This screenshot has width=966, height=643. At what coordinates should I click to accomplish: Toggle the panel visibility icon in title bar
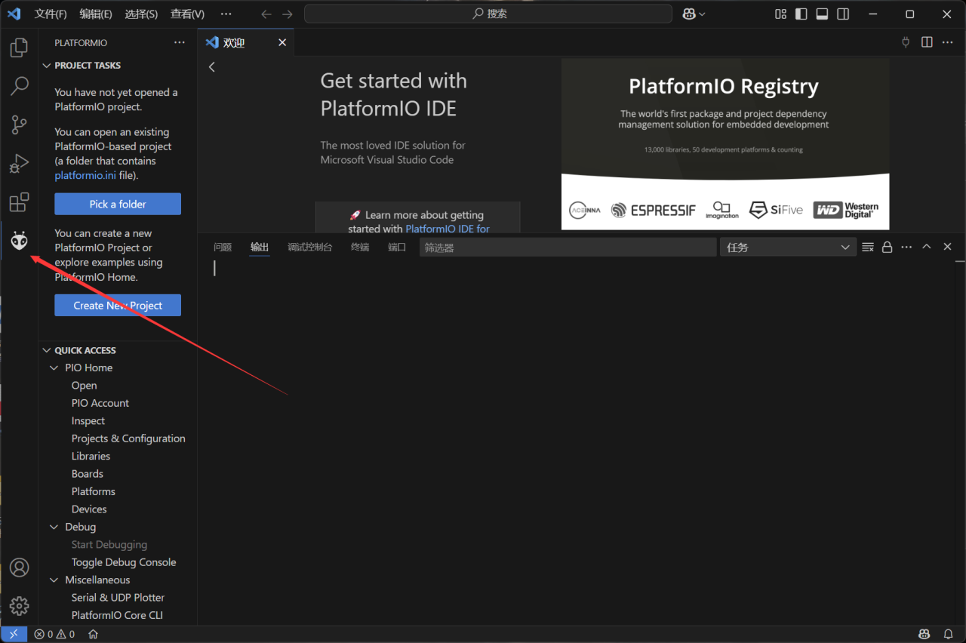(822, 14)
